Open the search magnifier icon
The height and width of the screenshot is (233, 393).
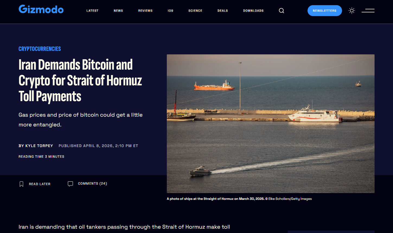click(282, 11)
